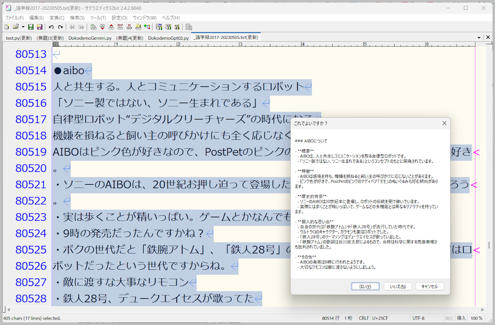Screen dimensions: 495x325
Task: Click the Undo arrow icon
Action: tap(51, 27)
